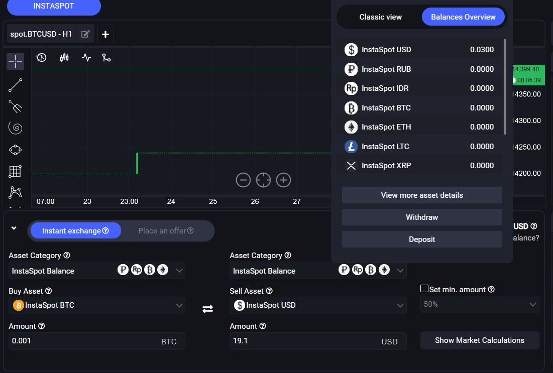Select the InstaSpot XRP balance row

[420, 166]
